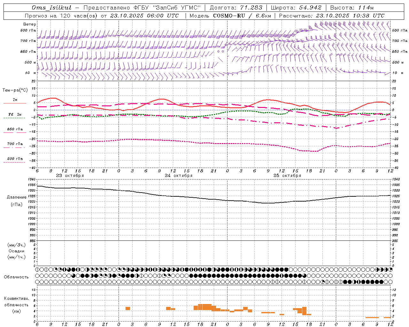Click the "(гПа)" unit under Давление
This screenshot has width=409, height=327.
(17, 205)
